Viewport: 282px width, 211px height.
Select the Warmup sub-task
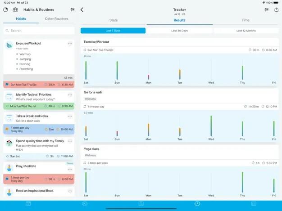[x=25, y=54]
